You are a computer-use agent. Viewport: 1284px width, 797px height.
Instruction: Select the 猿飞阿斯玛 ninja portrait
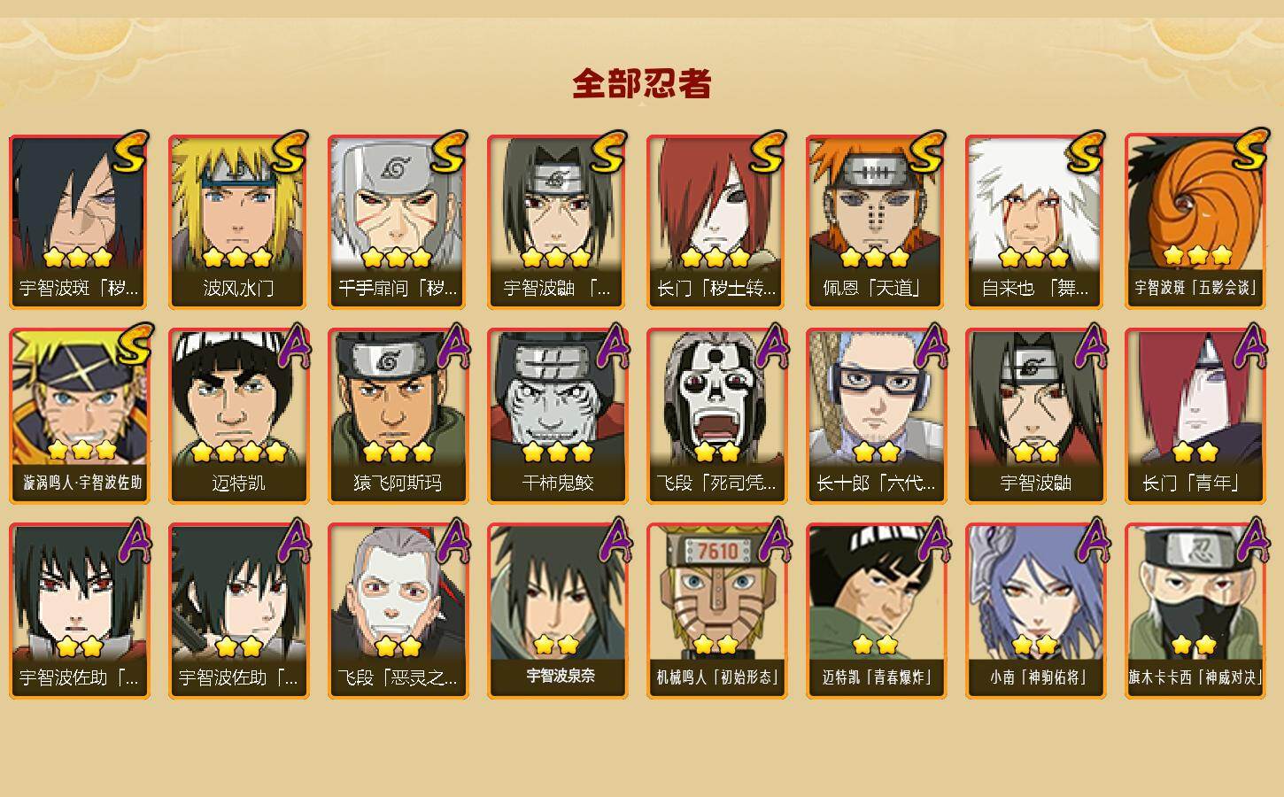[x=398, y=416]
